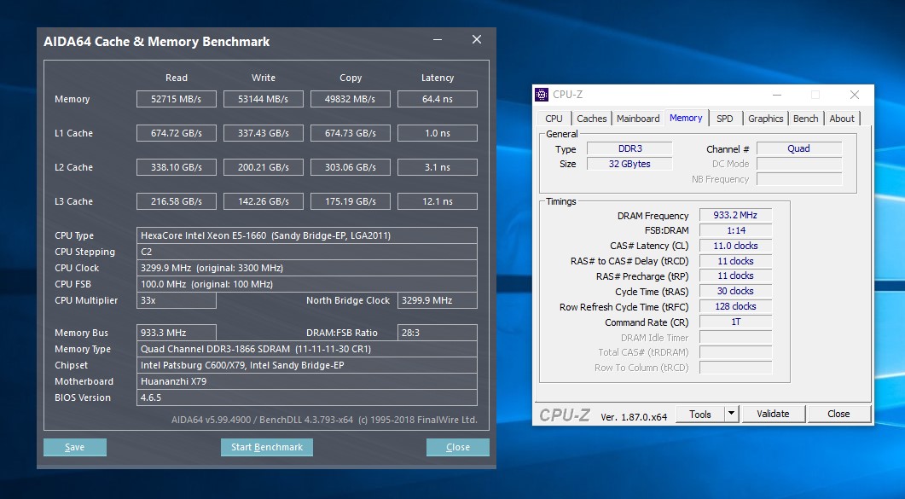Click the Memory Latency value 64.4 ns
Image resolution: width=905 pixels, height=499 pixels.
438,99
